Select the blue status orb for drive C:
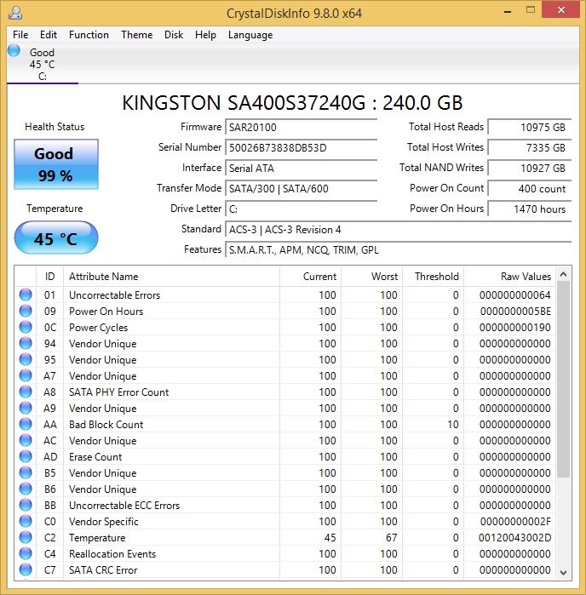586x595 pixels. coord(14,50)
